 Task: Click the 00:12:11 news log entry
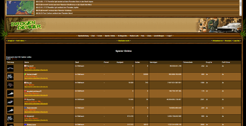(x=137, y=7)
